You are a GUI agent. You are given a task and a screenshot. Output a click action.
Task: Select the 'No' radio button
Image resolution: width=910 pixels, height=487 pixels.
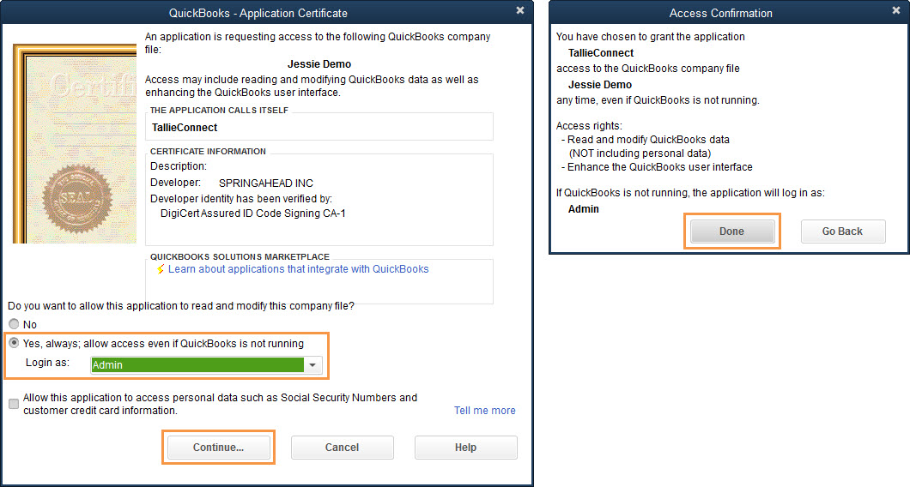click(x=14, y=324)
